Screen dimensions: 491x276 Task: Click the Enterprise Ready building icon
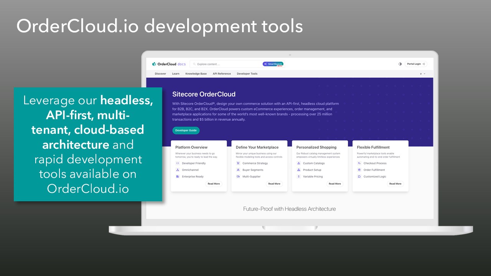[178, 177]
